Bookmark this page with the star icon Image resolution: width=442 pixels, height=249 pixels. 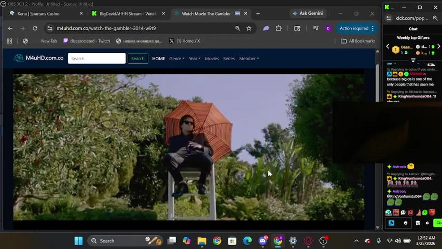click(x=249, y=28)
